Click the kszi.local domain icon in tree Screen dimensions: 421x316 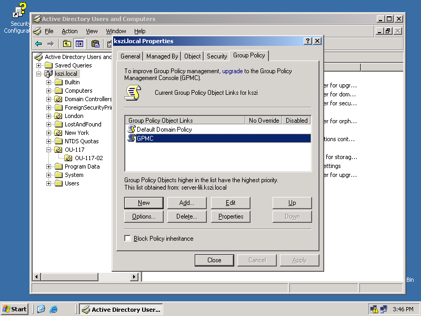[48, 74]
